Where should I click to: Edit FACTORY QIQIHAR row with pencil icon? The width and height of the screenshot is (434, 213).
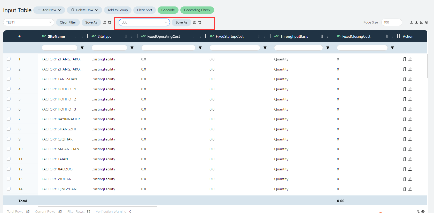[410, 139]
